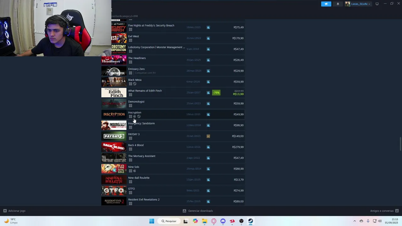Click Inscryption Windows platform icon
The image size is (402, 226).
[130, 116]
